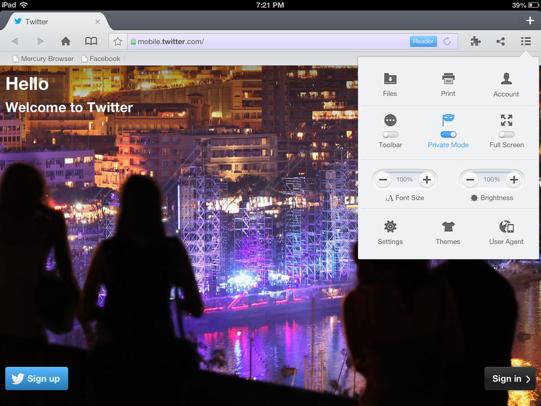Close the main menu list icon
Viewport: 541px width, 406px height.
pos(526,41)
